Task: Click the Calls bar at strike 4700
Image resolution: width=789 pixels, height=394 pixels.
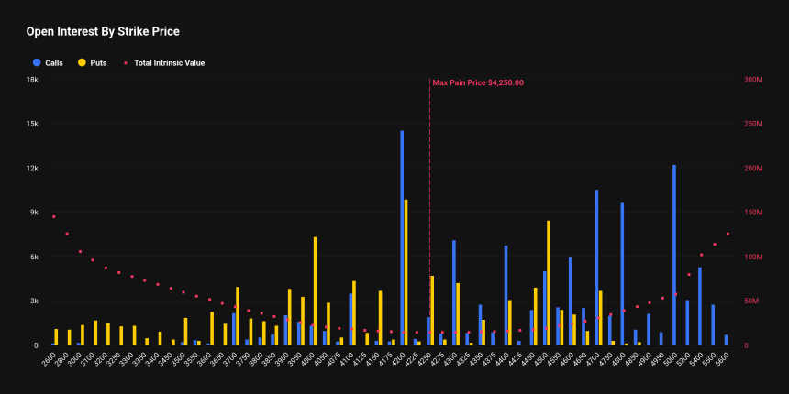Action: pos(596,268)
